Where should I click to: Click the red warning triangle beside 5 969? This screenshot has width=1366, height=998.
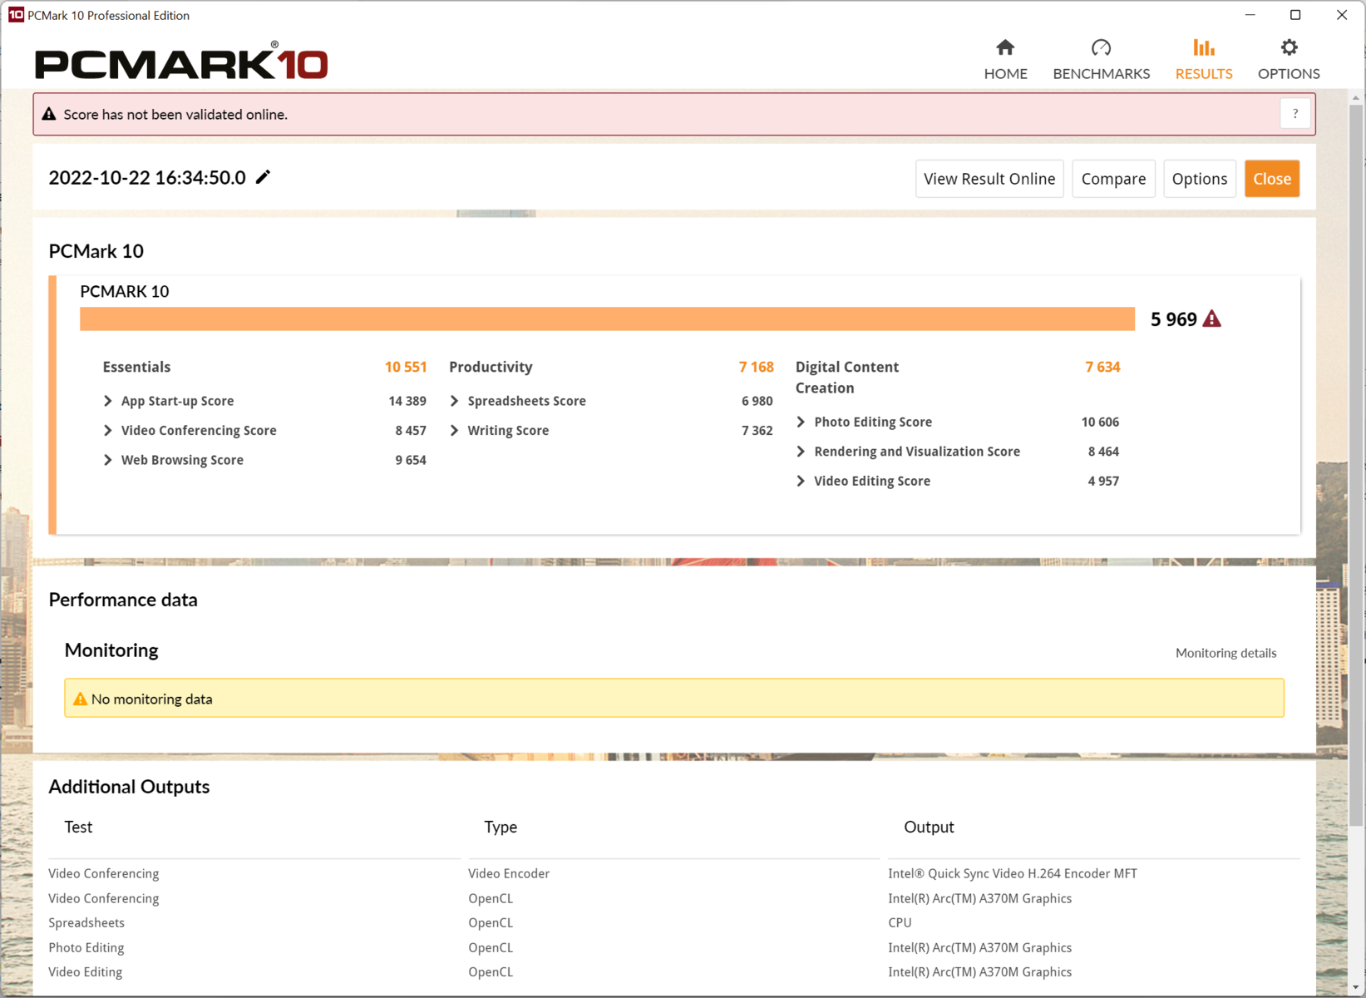1212,319
